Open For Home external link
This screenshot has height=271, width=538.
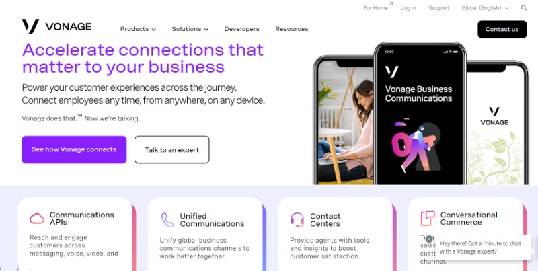(x=378, y=7)
